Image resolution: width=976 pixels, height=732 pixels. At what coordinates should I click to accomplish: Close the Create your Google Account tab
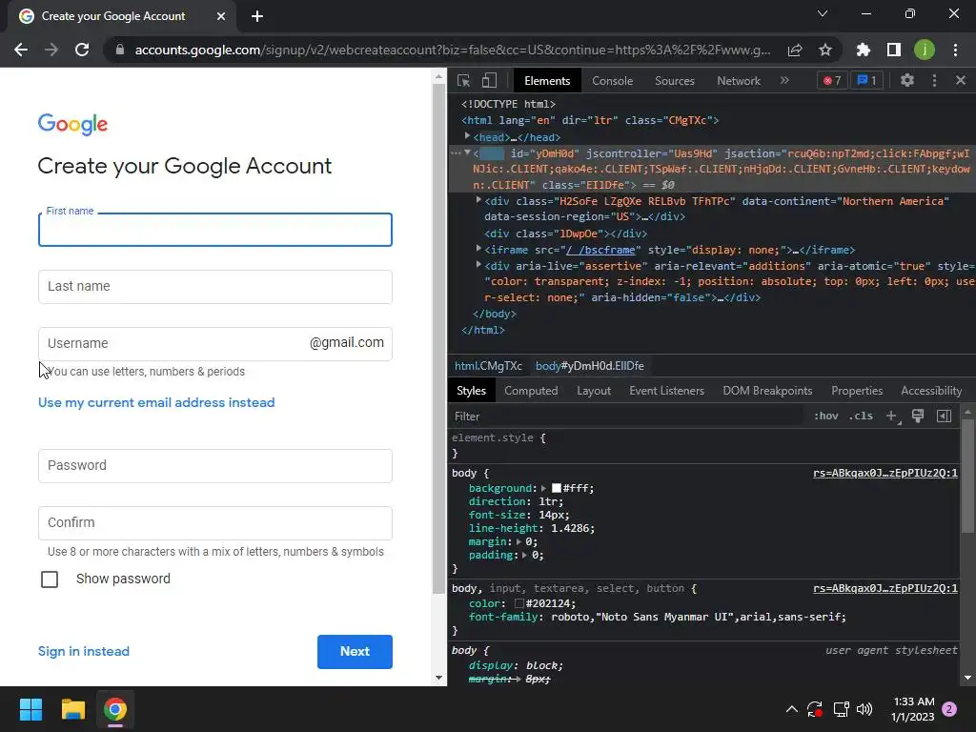click(x=221, y=16)
